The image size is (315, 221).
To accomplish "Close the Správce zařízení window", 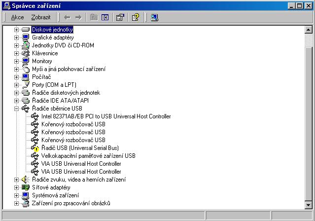I will point(309,5).
